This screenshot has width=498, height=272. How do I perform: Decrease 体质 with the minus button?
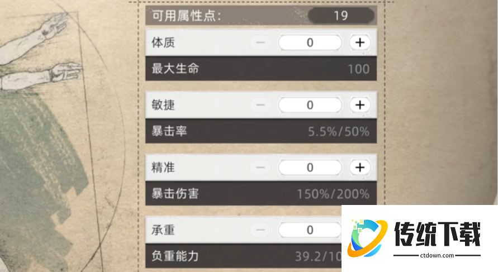pyautogui.click(x=260, y=42)
